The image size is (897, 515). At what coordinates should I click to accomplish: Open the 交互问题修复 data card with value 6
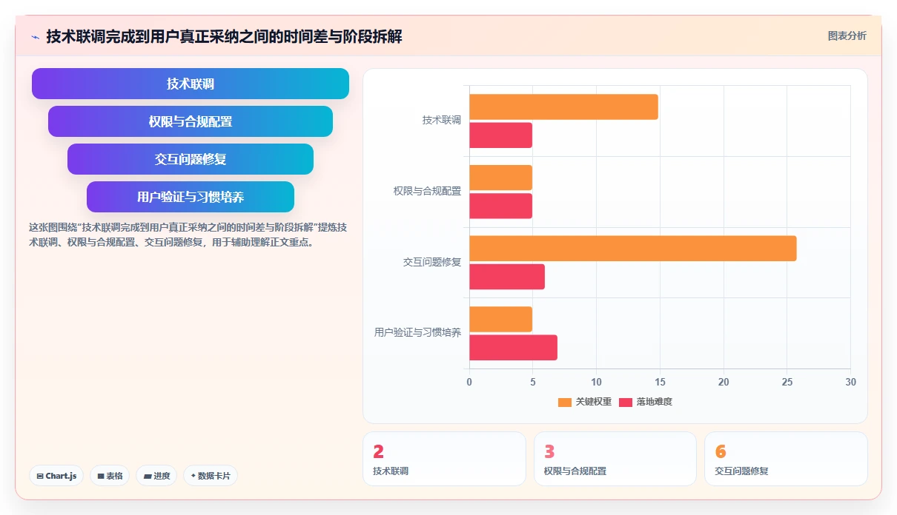click(x=786, y=459)
